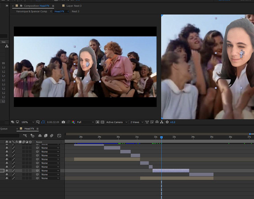Click the blue current-time indicator

(161, 138)
